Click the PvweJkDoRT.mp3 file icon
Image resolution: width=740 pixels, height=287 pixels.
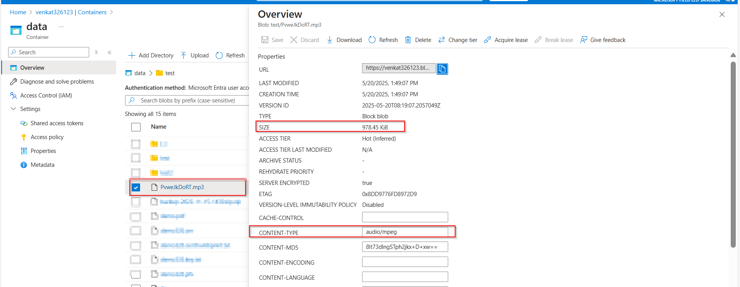pos(154,187)
